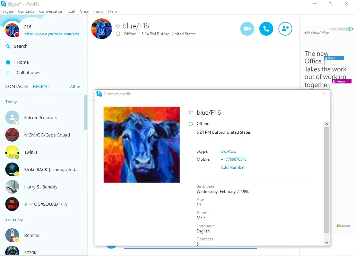Click the message input box
The height and width of the screenshot is (256, 355).
pos(190,247)
